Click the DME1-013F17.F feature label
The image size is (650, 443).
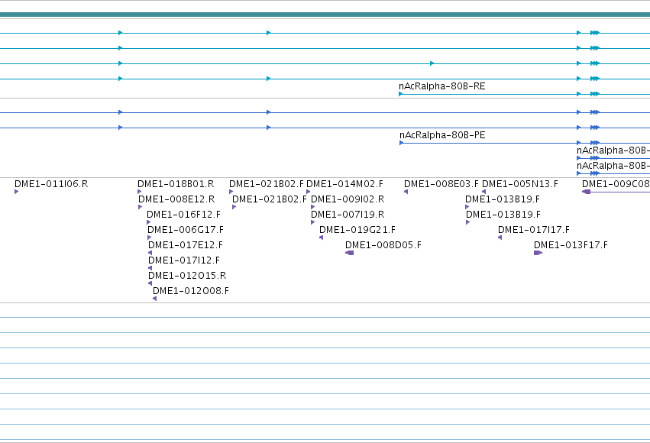(571, 245)
